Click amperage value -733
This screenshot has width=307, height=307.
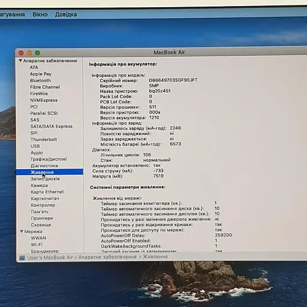(x=158, y=170)
